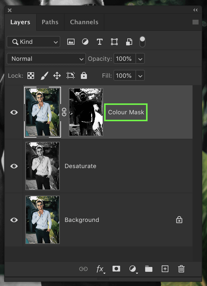Hide the Colour Mask layer
The image size is (207, 286).
click(14, 112)
